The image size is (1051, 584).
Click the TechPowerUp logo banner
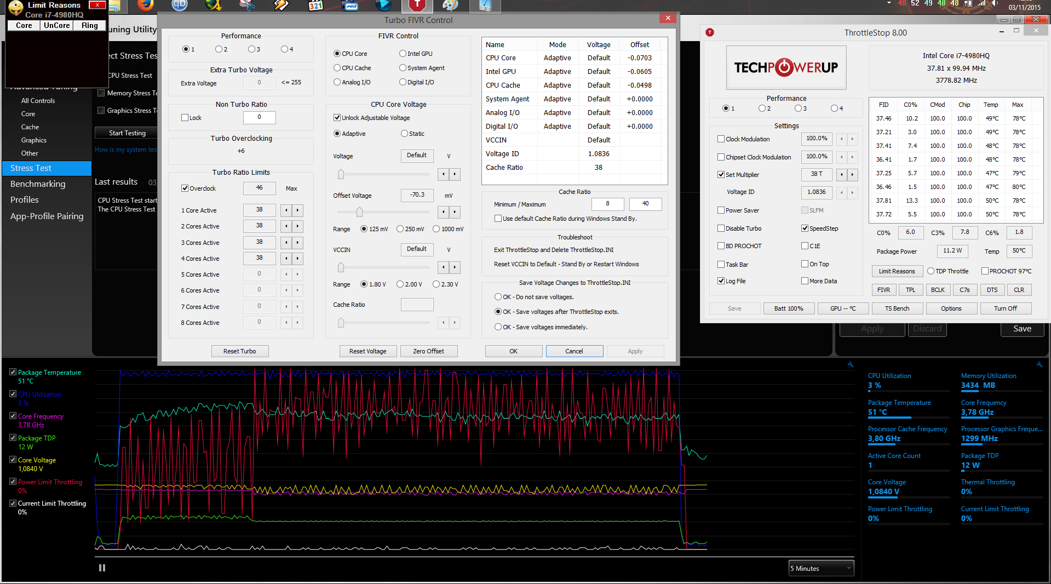786,67
